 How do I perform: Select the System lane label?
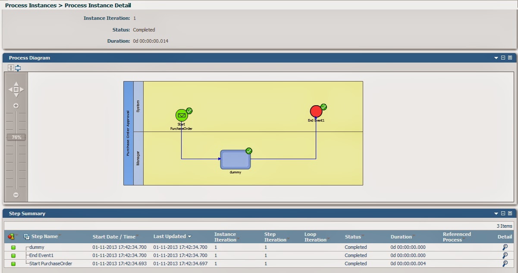[138, 107]
